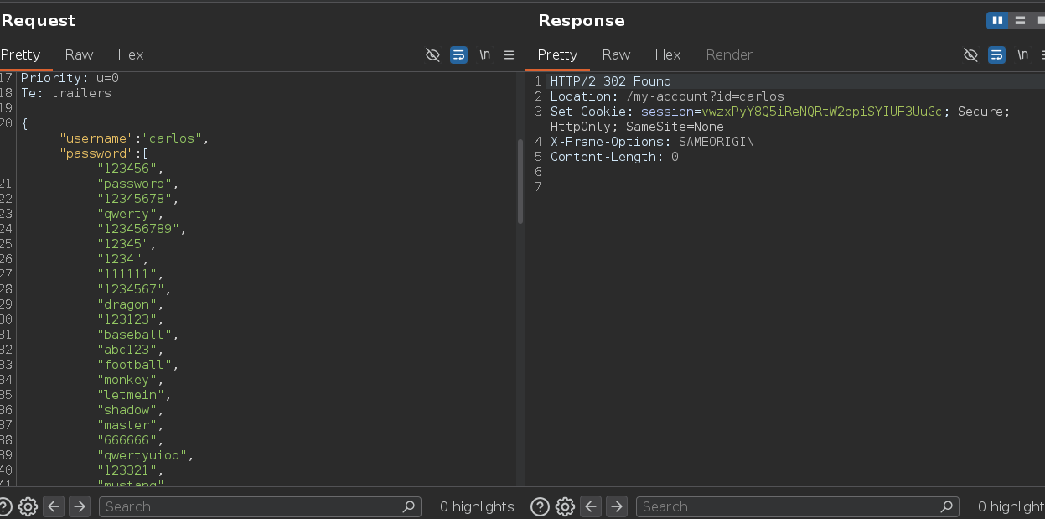Open the Render tab in Response panel
Image resolution: width=1045 pixels, height=519 pixels.
pos(729,54)
